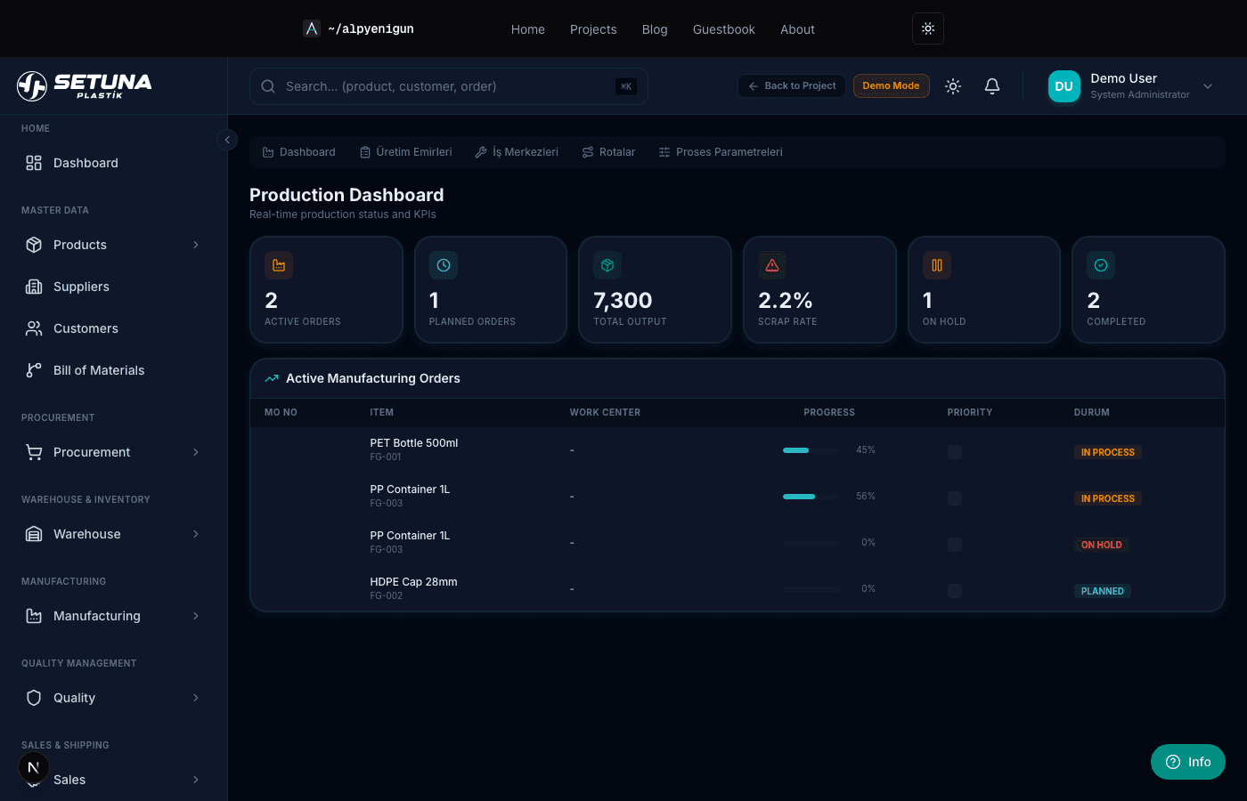Toggle light theme via the sun icon
Image resolution: width=1247 pixels, height=801 pixels.
[x=952, y=85]
